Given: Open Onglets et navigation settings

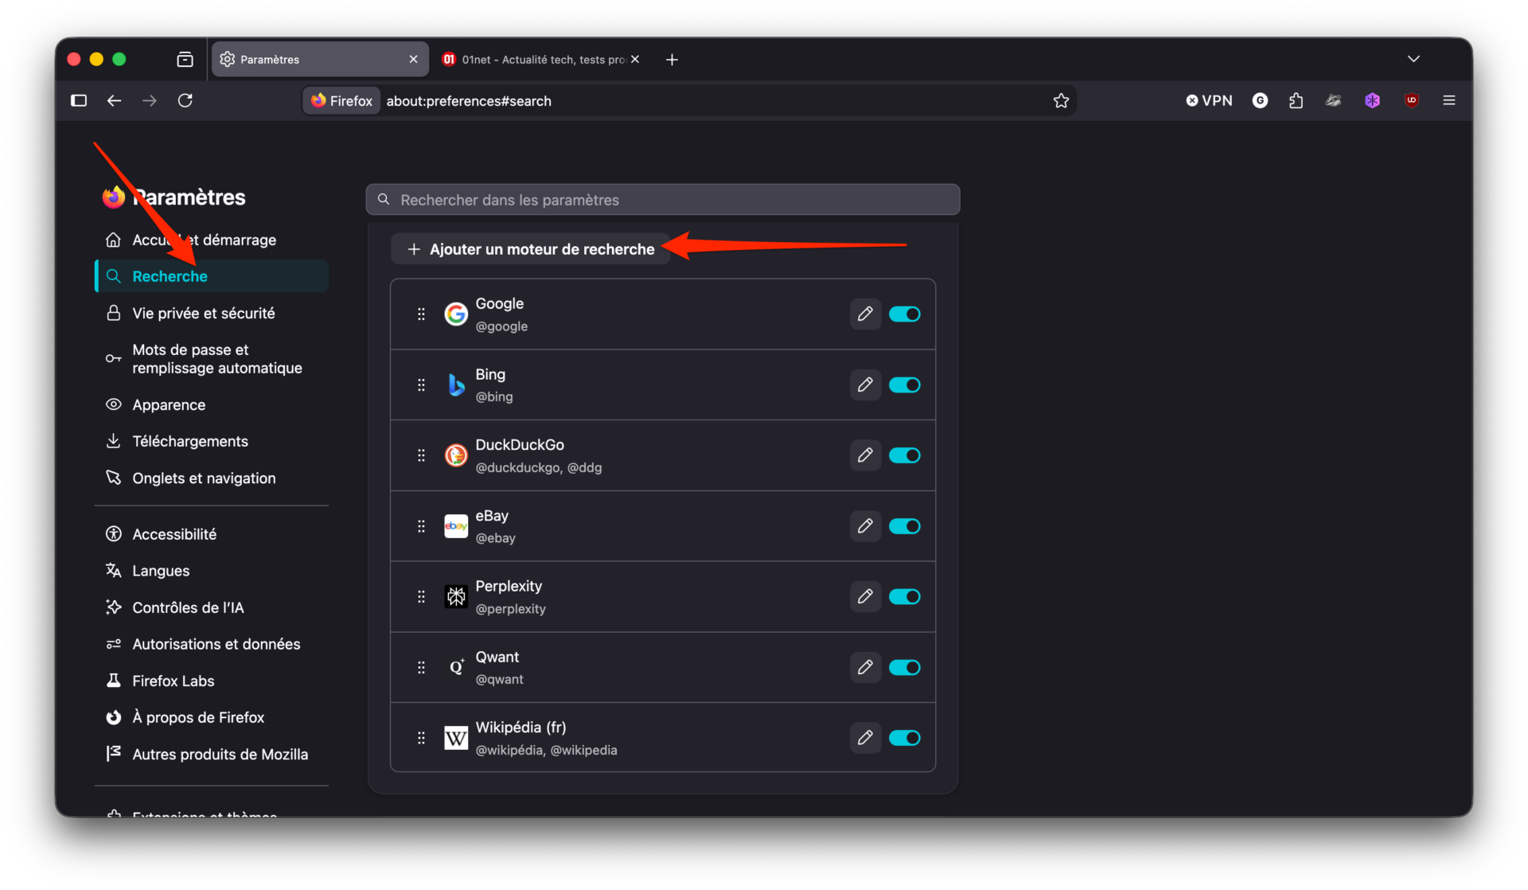Looking at the screenshot, I should coord(212,478).
